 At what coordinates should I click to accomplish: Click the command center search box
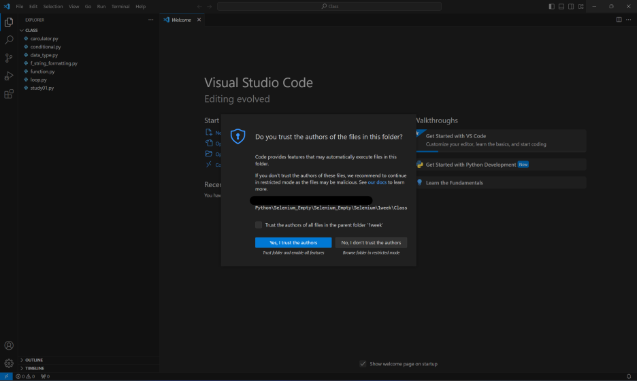coord(329,7)
